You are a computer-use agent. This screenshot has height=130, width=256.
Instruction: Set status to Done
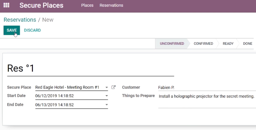point(247,43)
